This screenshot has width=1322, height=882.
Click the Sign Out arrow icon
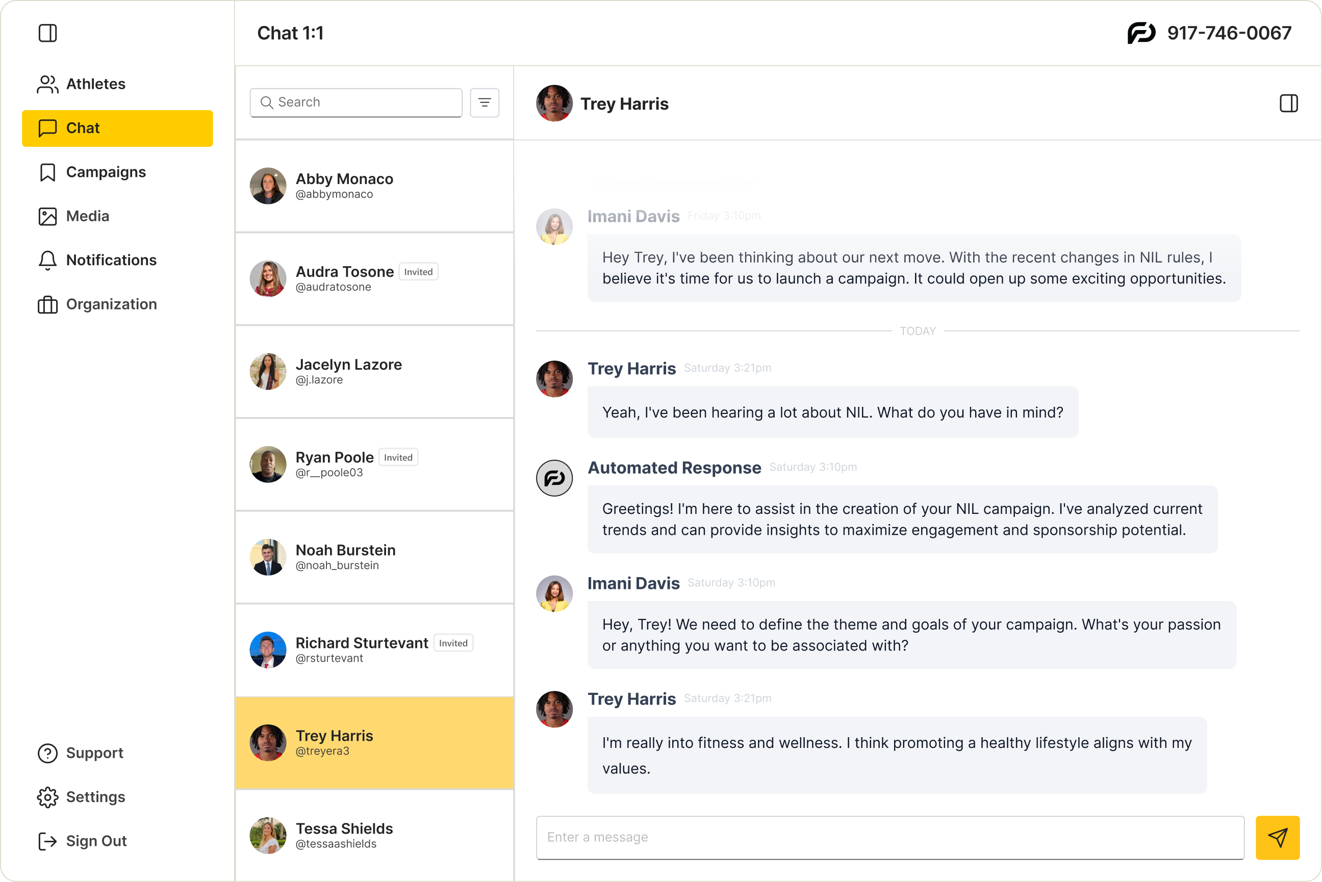(x=48, y=841)
